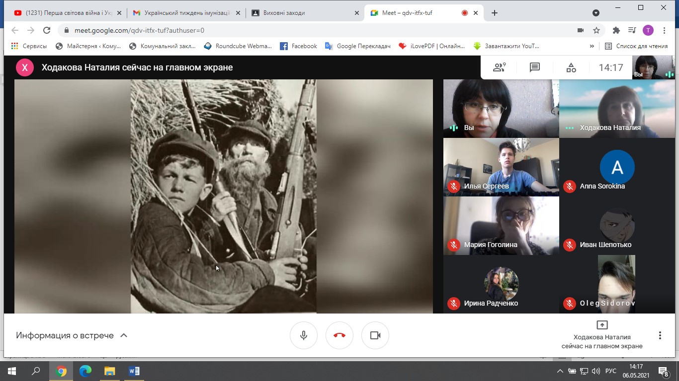Select Илья Сергеев's video tile
This screenshot has height=381, width=679.
(501, 167)
